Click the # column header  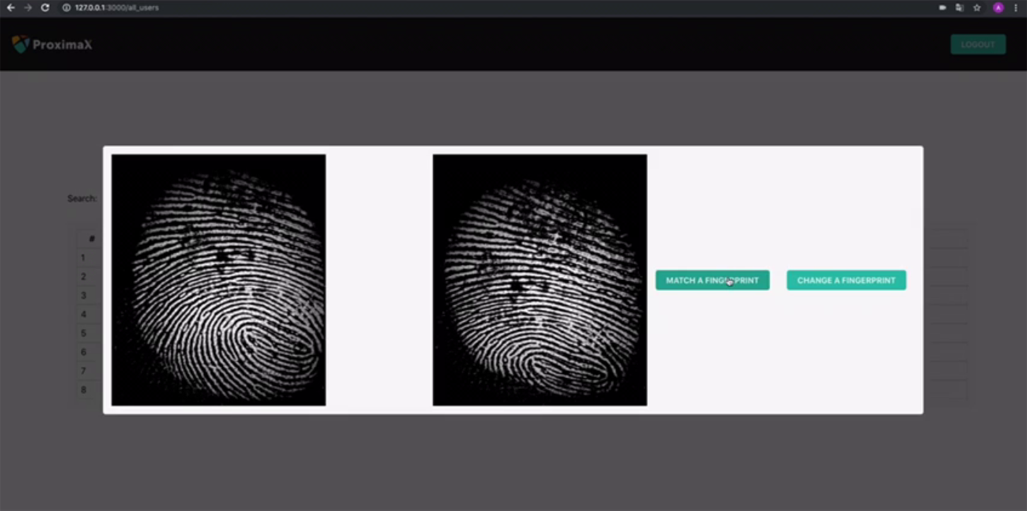(x=92, y=239)
